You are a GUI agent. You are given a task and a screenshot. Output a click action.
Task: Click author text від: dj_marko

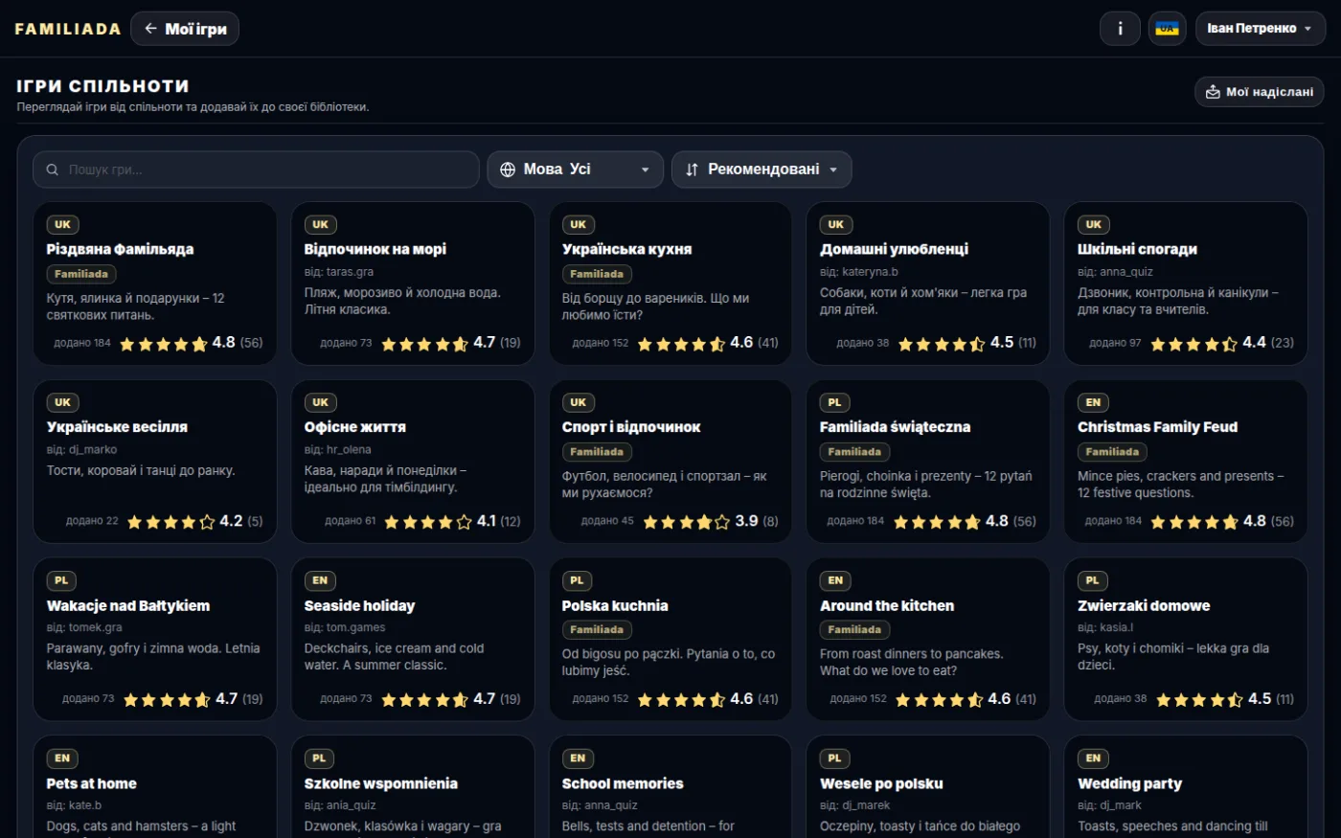coord(82,449)
